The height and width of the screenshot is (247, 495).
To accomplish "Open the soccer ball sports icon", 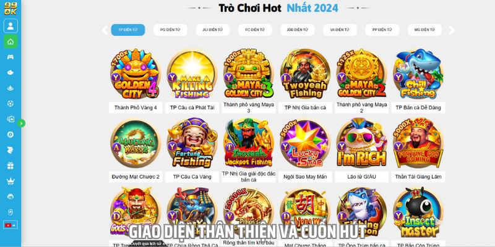I will coord(11,103).
